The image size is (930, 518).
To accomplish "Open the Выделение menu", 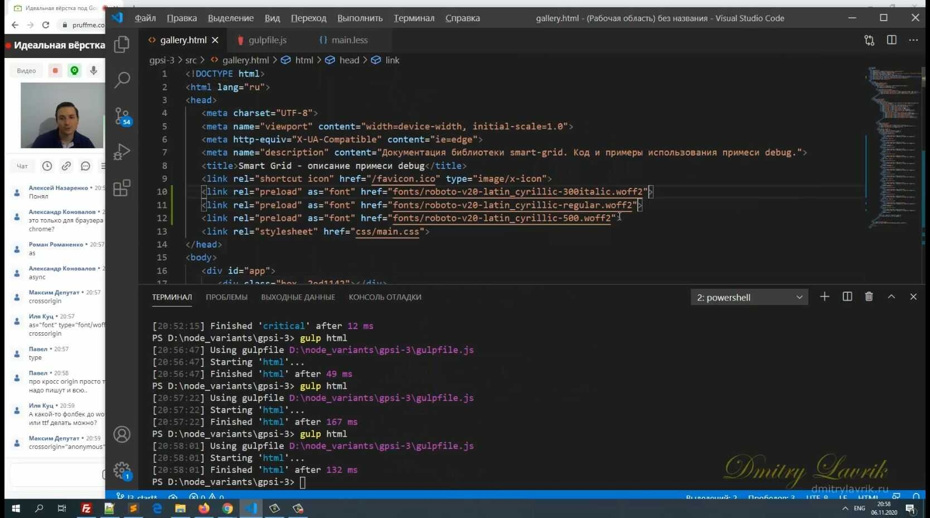I will (x=231, y=18).
